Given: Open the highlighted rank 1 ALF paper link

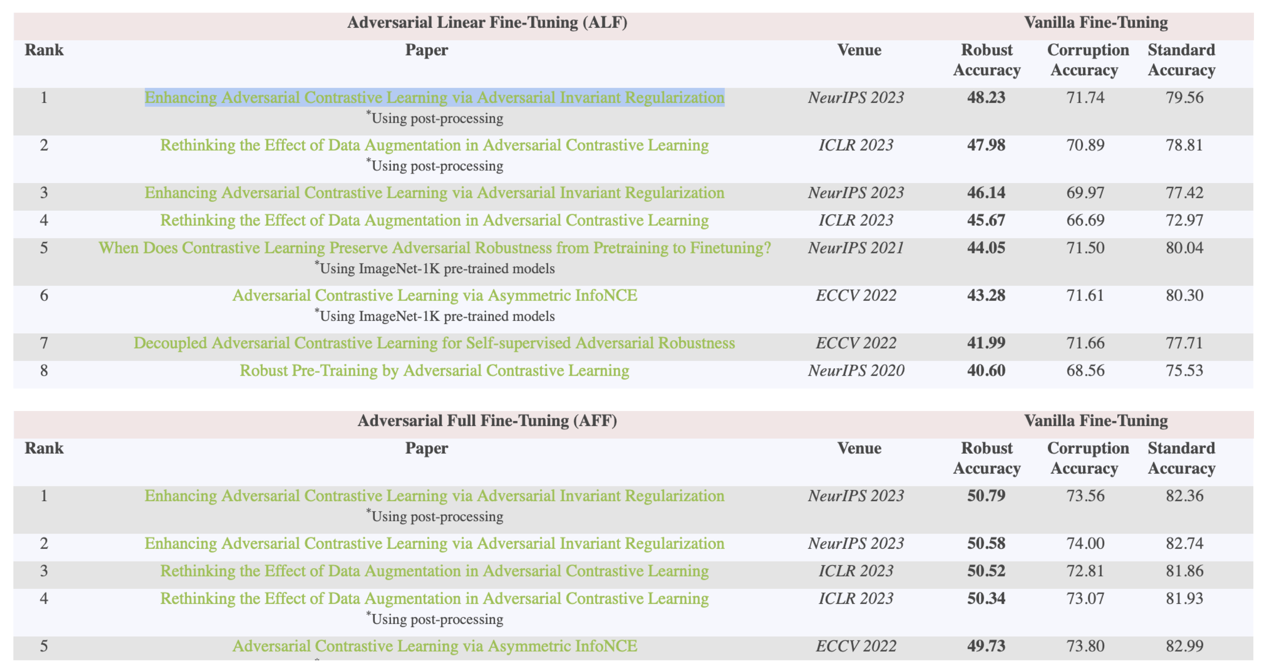Looking at the screenshot, I should point(434,98).
